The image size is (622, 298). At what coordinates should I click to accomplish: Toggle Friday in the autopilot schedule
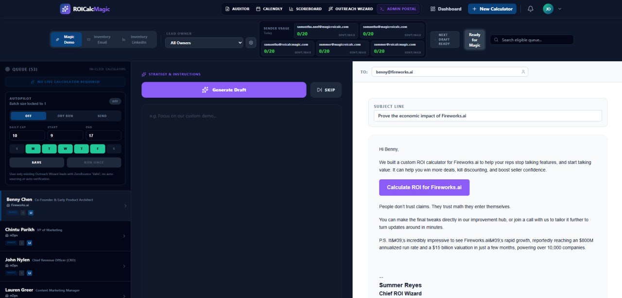point(98,149)
